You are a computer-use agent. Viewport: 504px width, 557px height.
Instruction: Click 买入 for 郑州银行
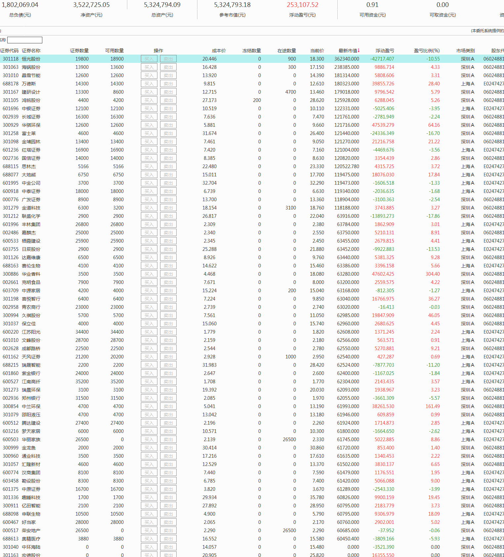click(x=149, y=398)
